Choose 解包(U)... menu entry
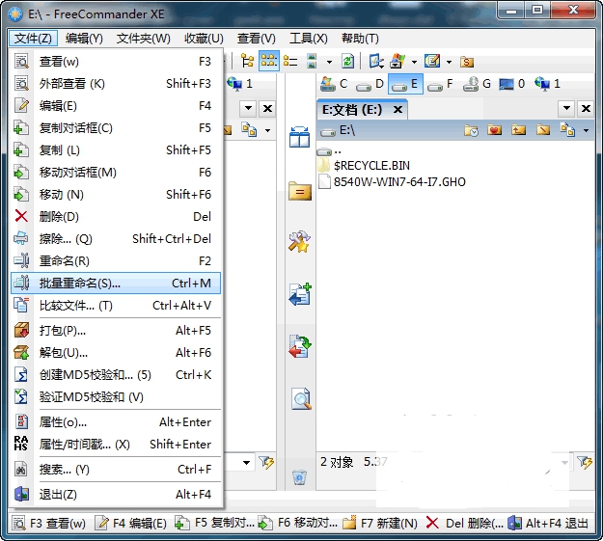Viewport: 603px width, 541px height. (x=116, y=353)
